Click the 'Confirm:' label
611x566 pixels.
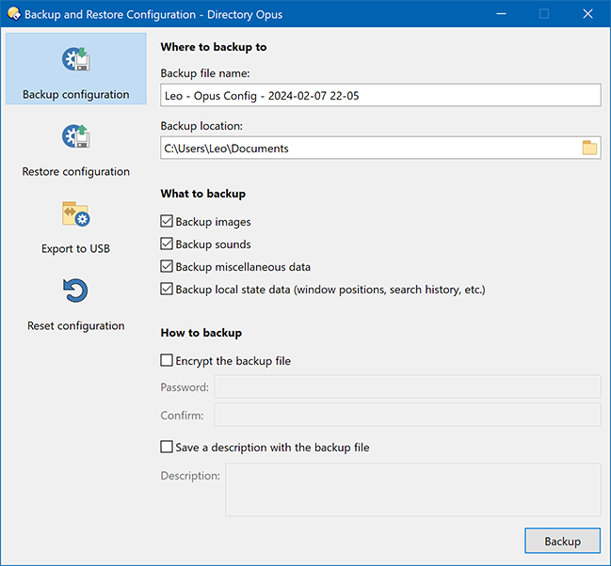[182, 416]
